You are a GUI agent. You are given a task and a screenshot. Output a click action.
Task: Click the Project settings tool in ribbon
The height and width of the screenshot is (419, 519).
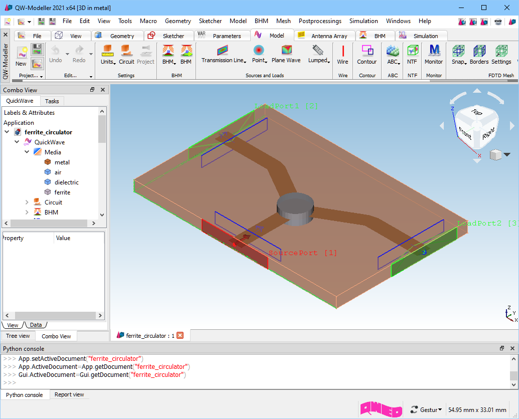point(145,55)
